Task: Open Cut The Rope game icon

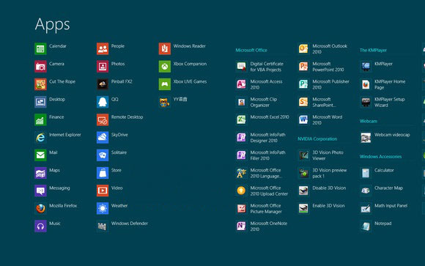Action: (40, 84)
